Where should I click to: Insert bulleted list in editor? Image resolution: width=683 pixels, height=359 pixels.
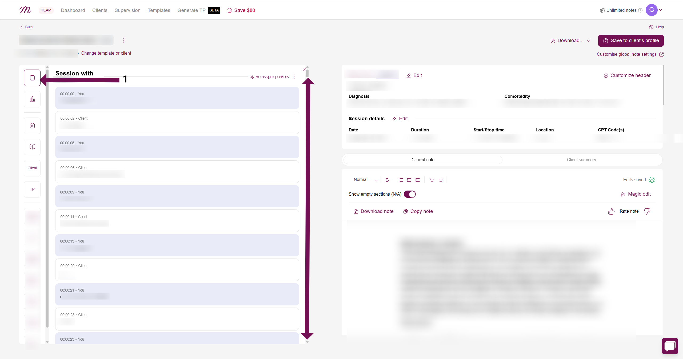[401, 180]
